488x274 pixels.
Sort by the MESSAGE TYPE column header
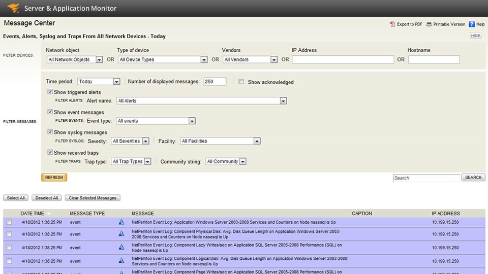point(87,214)
